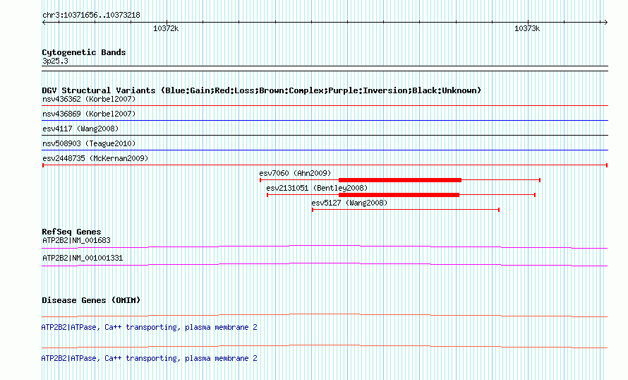This screenshot has height=380, width=628.
Task: Open first ATP2B2 ATPase OMIM gene link
Action: tap(149, 328)
